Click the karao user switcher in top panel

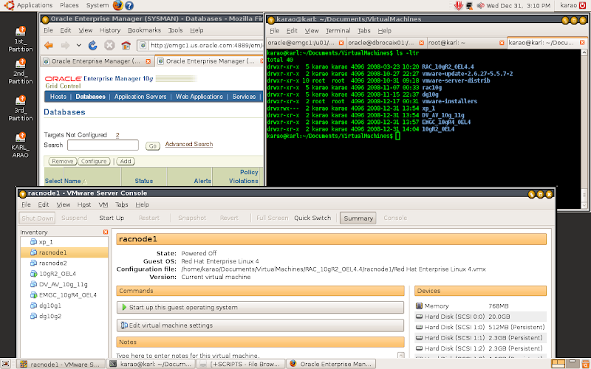coord(568,5)
